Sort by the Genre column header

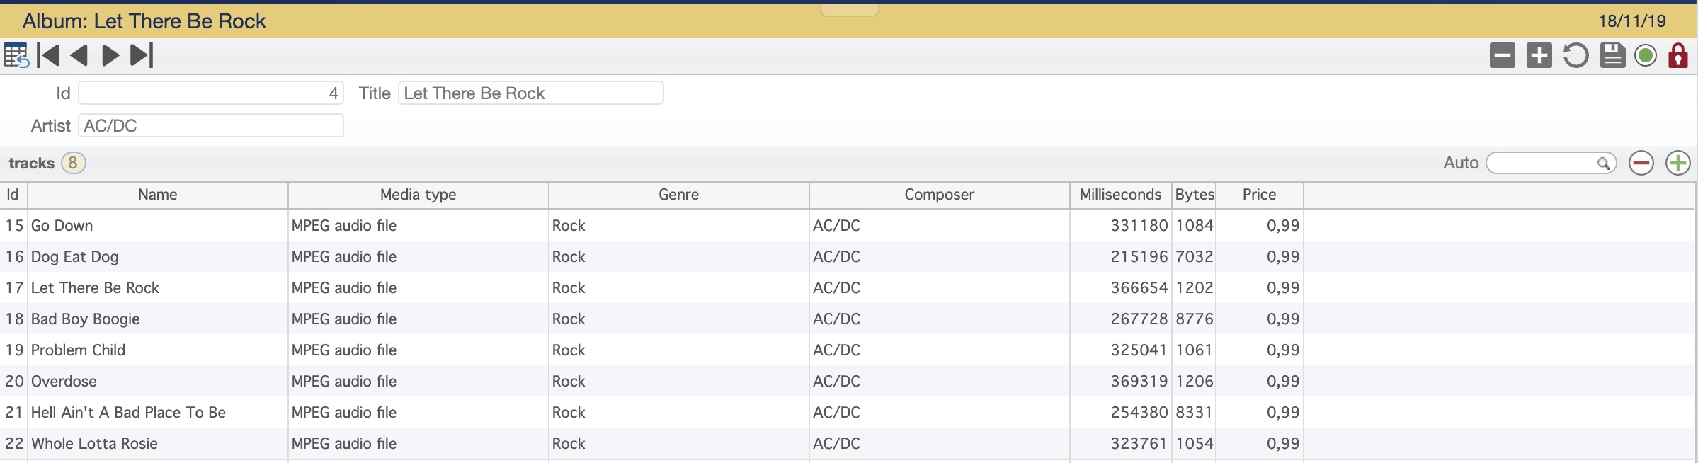click(x=679, y=195)
